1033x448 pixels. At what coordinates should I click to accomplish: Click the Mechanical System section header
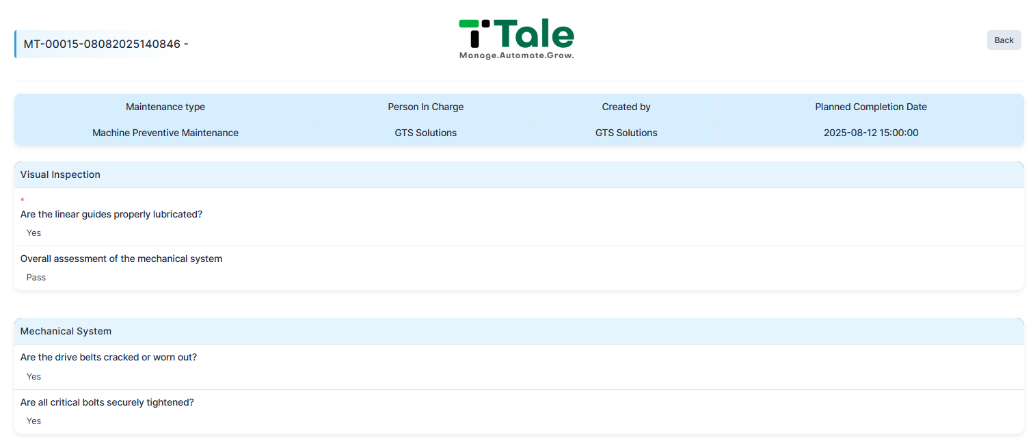click(519, 331)
